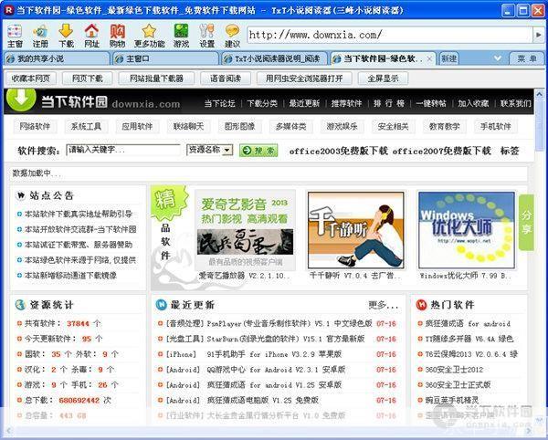
Task: Open the 菜单 menu button
Action: (x=527, y=58)
